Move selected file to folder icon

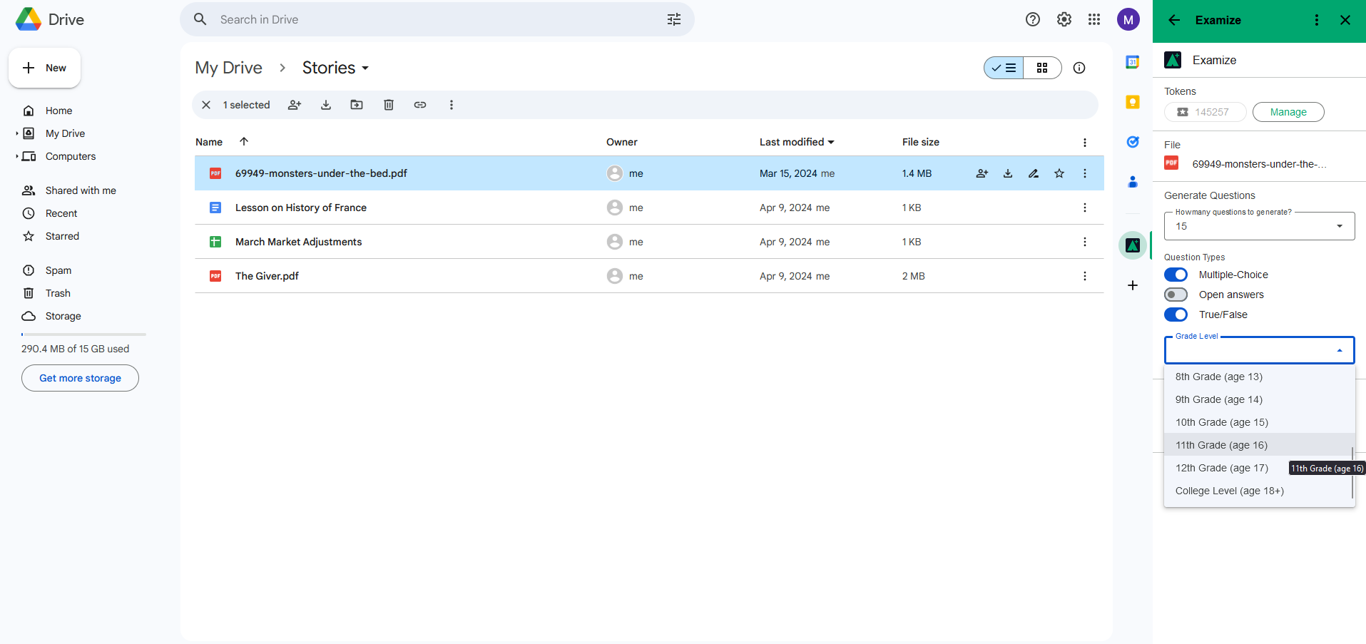pyautogui.click(x=357, y=105)
